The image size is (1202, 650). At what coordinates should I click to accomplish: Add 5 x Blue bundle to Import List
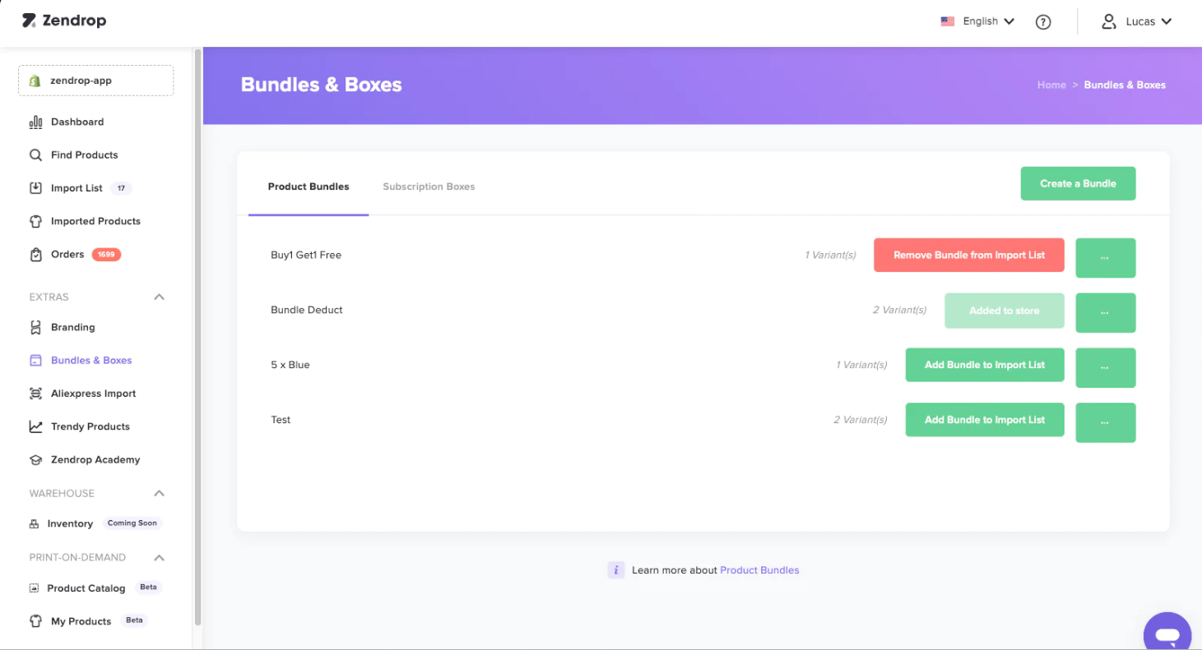coord(985,365)
